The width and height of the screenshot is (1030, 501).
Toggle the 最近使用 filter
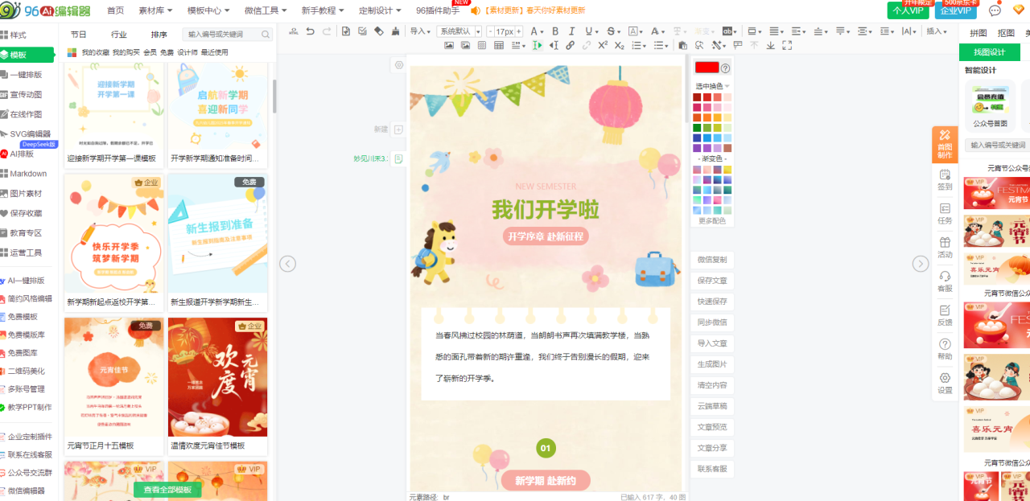[x=214, y=52]
